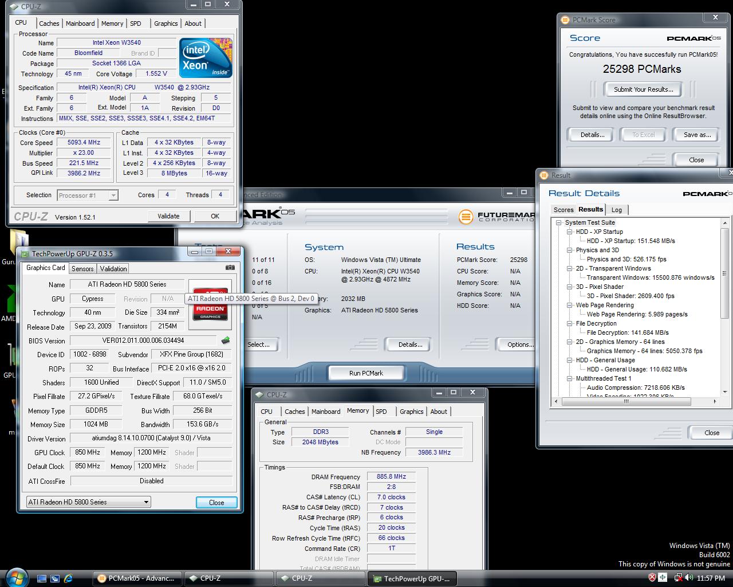
Task: Collapse the File Decryption node
Action: click(570, 323)
